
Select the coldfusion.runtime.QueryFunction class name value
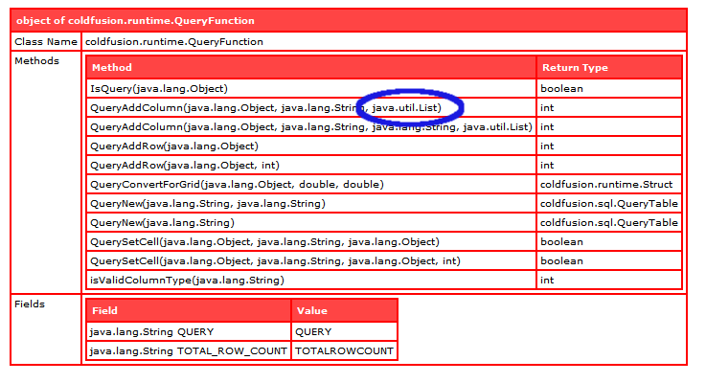tap(383, 42)
